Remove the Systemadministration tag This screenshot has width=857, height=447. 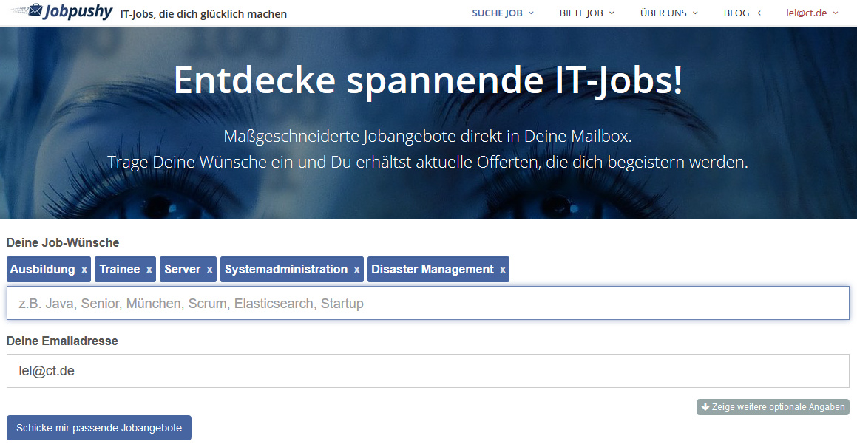pyautogui.click(x=356, y=270)
